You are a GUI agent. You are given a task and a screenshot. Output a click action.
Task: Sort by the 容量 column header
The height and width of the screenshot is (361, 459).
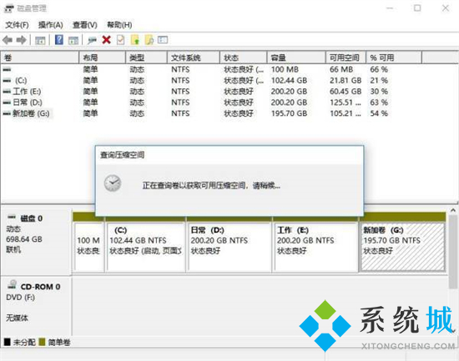tap(296, 58)
